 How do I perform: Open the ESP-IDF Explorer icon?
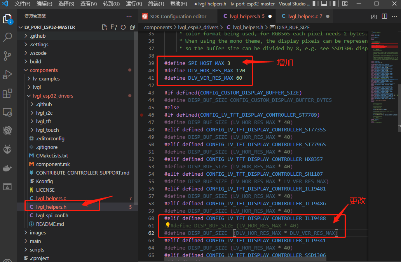pos(7,131)
